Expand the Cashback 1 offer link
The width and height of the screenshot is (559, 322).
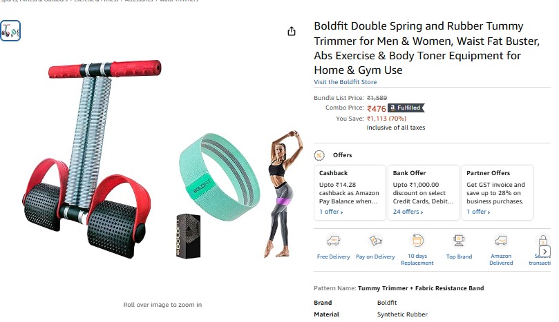331,212
